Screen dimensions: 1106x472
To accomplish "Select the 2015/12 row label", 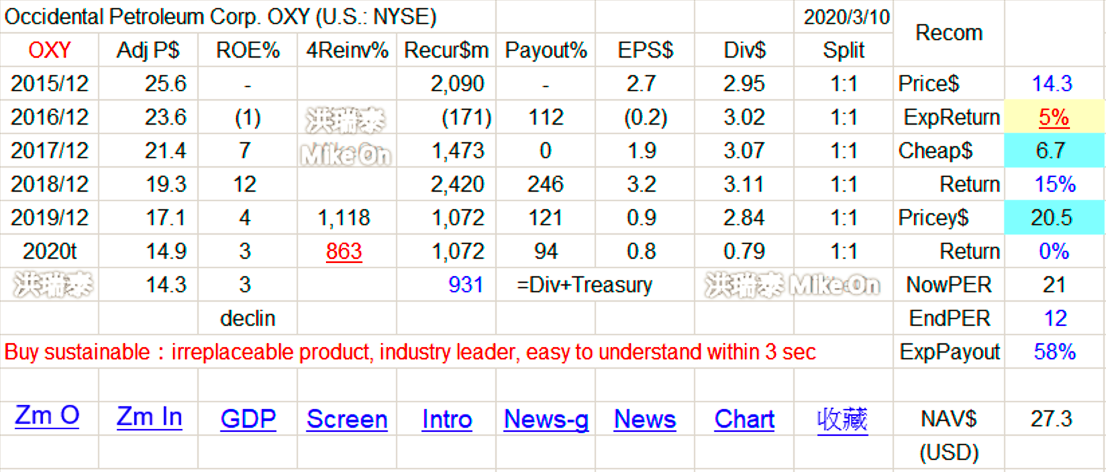I will [50, 84].
